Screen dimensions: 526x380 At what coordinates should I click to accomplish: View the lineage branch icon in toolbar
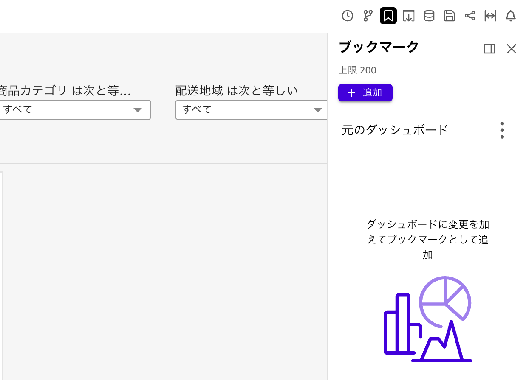(x=368, y=16)
